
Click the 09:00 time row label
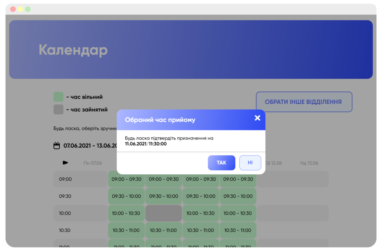[x=65, y=179]
